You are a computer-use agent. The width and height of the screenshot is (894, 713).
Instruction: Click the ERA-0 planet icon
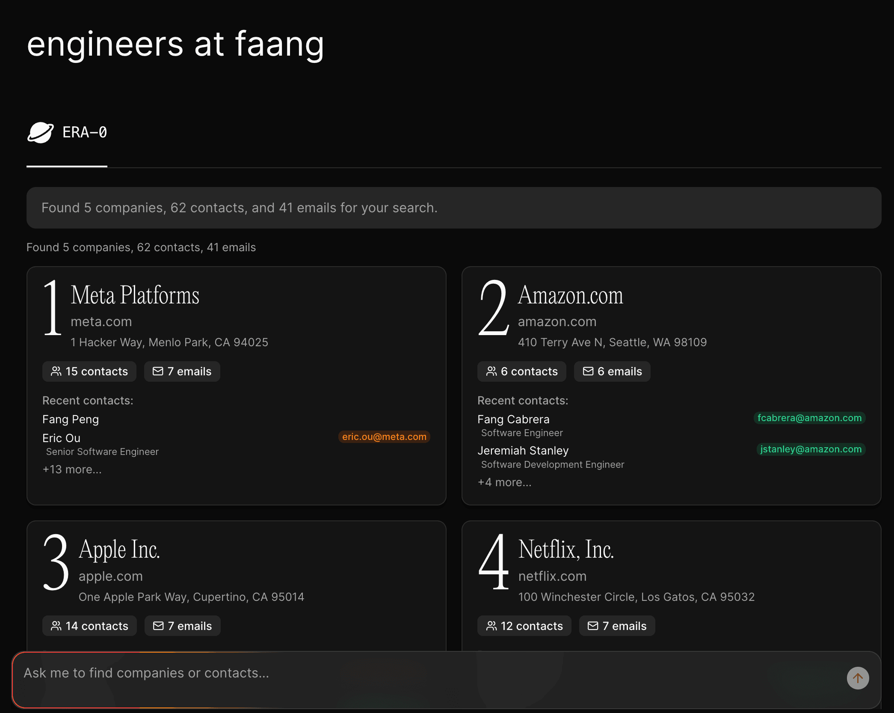pyautogui.click(x=41, y=133)
